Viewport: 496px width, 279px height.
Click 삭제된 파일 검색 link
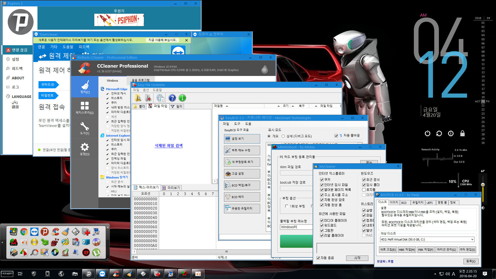tap(168, 146)
